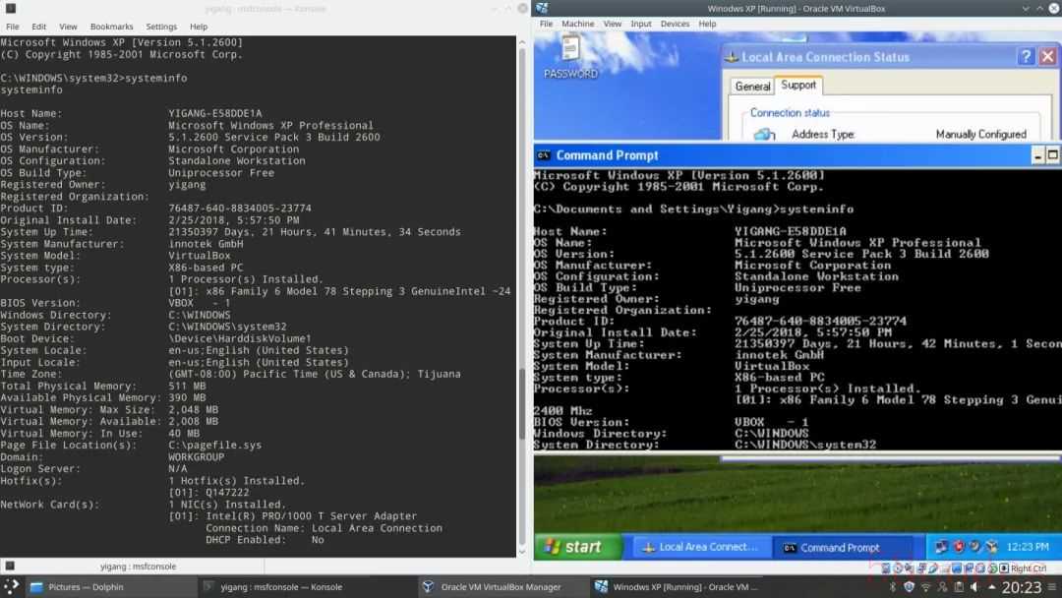This screenshot has width=1062, height=598.
Task: Click Konsole window icon in title bar
Action: (x=10, y=8)
